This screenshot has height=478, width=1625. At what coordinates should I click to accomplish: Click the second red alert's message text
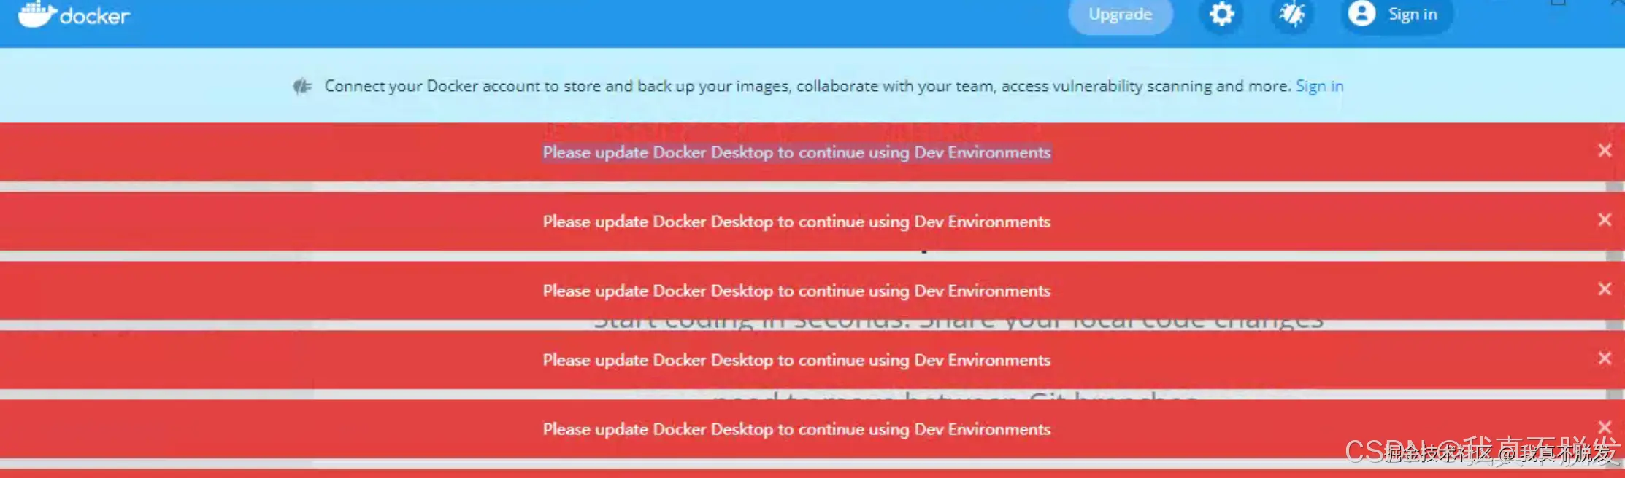(x=796, y=222)
